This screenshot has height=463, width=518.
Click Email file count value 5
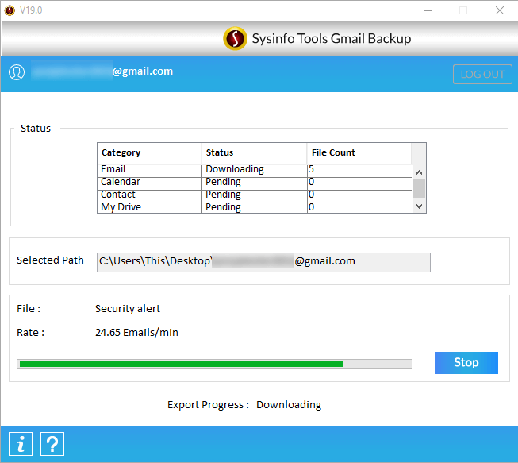coord(360,169)
